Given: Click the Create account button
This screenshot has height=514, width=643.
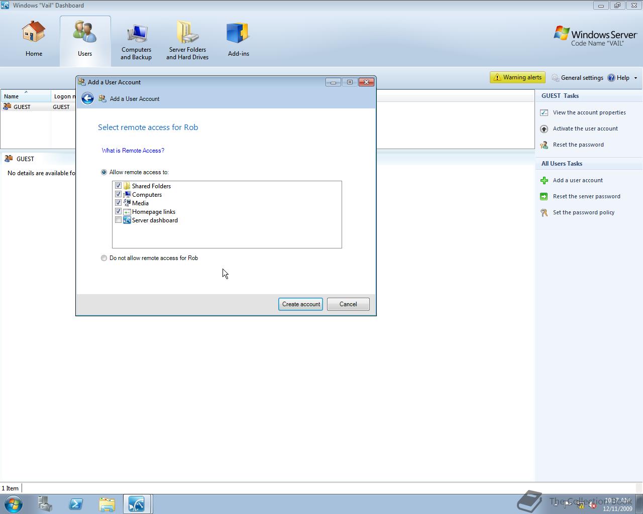Looking at the screenshot, I should click(x=300, y=304).
